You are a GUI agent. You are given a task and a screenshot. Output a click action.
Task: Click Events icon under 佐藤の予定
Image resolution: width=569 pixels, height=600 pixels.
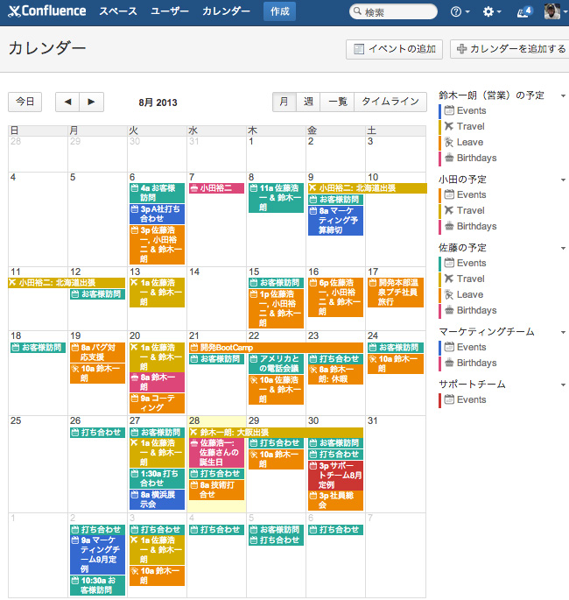449,263
